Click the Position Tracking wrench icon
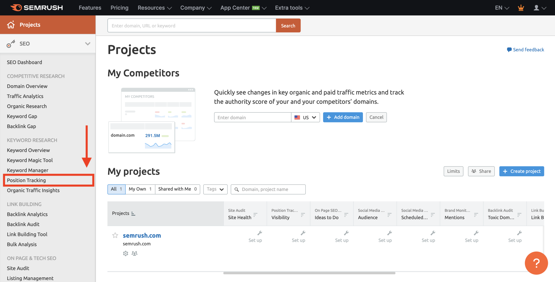 click(x=303, y=233)
